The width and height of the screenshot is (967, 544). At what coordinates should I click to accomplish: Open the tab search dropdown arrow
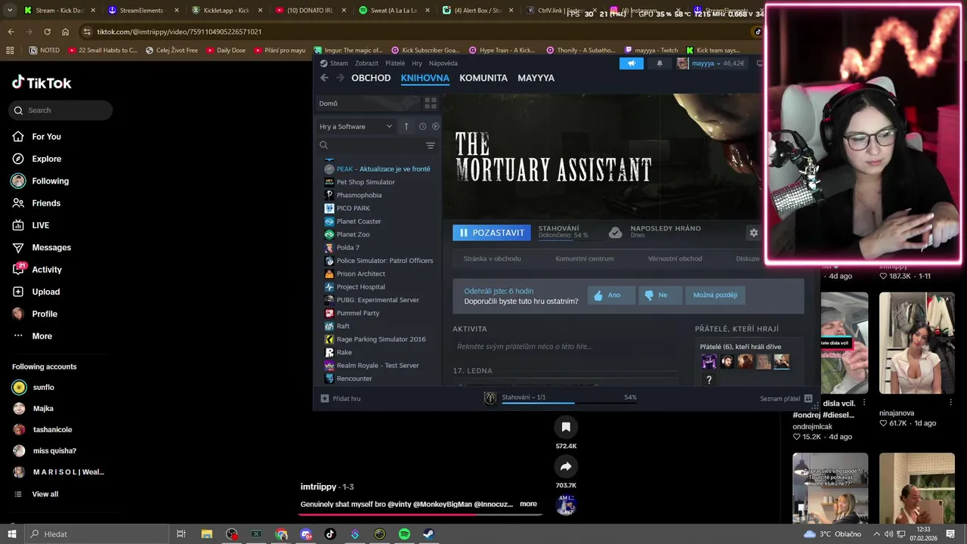9,11
